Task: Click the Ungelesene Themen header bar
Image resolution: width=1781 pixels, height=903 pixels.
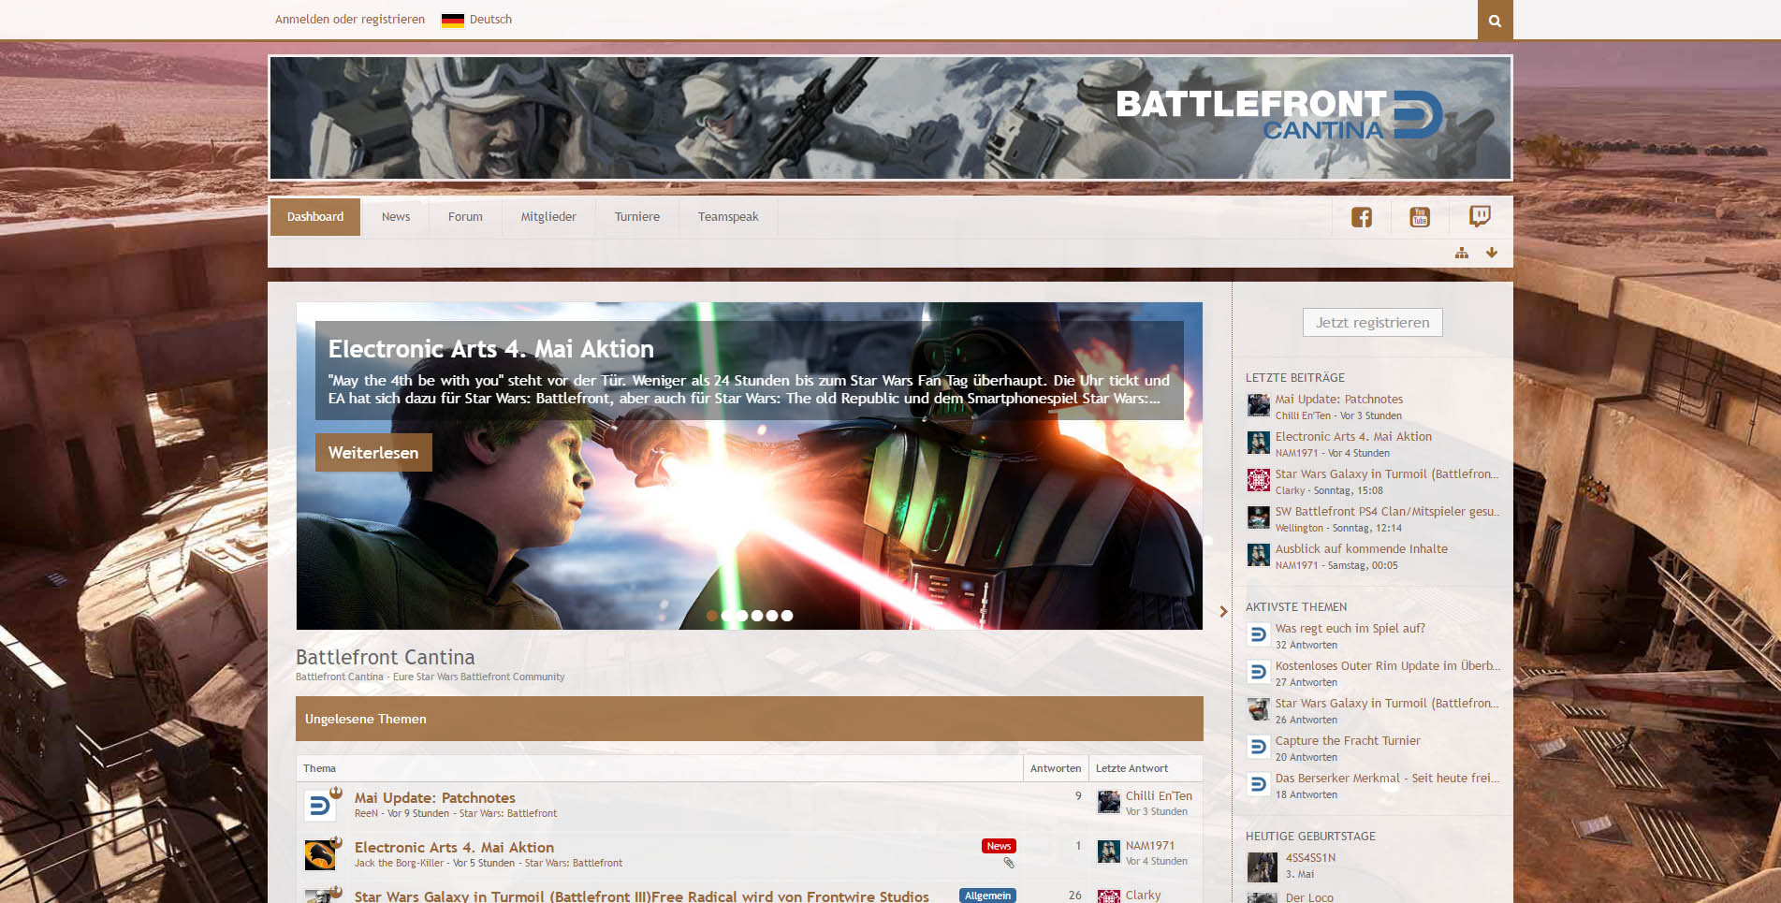Action: (750, 719)
